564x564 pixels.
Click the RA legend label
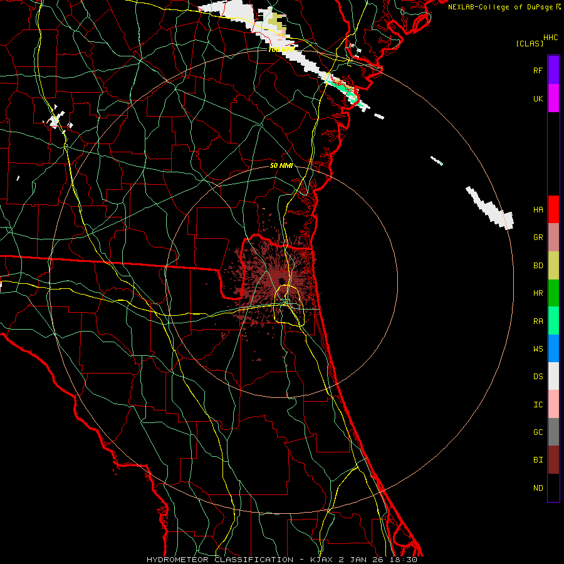coord(538,321)
